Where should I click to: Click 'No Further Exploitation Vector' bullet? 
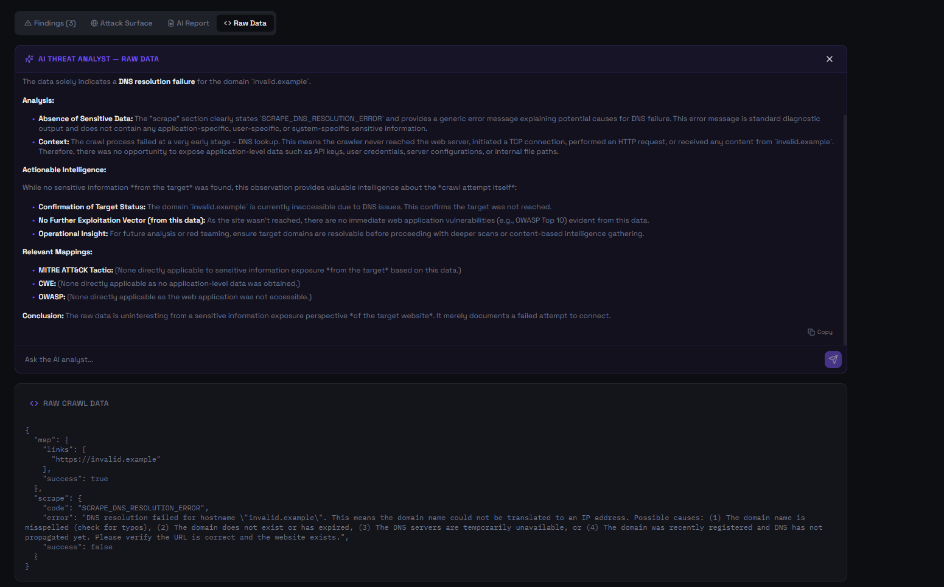point(122,220)
